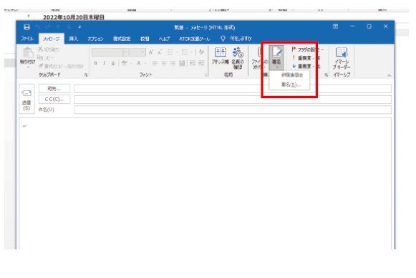Open the quick access toolbar customize menu
Viewport: 416px width, 278px height.
(79, 27)
